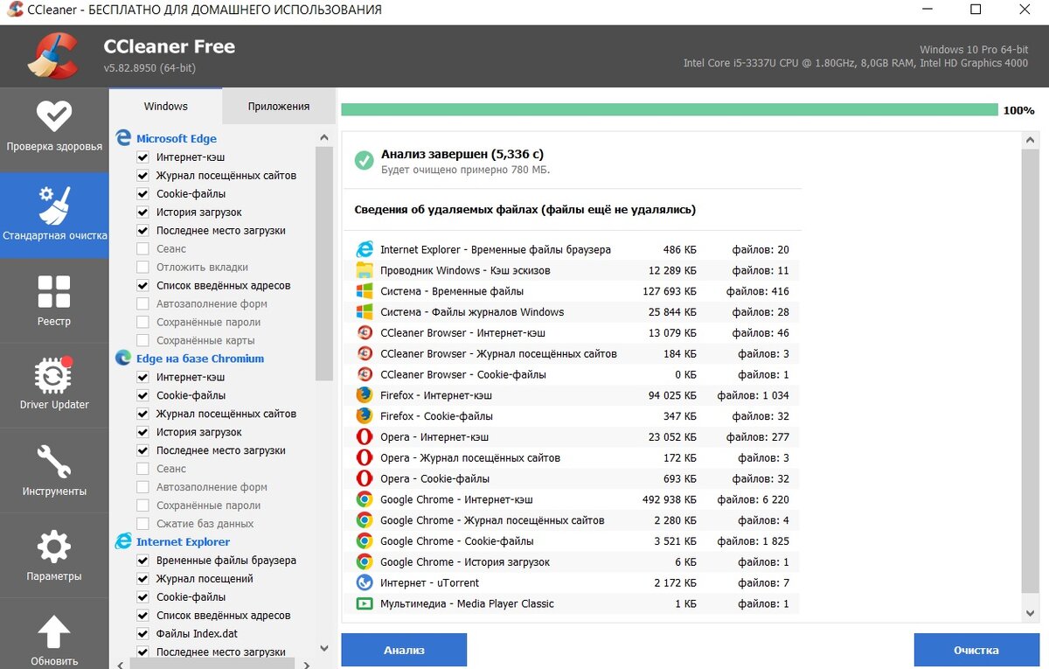This screenshot has height=669, width=1049.
Task: Click CCleaner Browser icon for Интернет-кэш row
Action: point(365,332)
